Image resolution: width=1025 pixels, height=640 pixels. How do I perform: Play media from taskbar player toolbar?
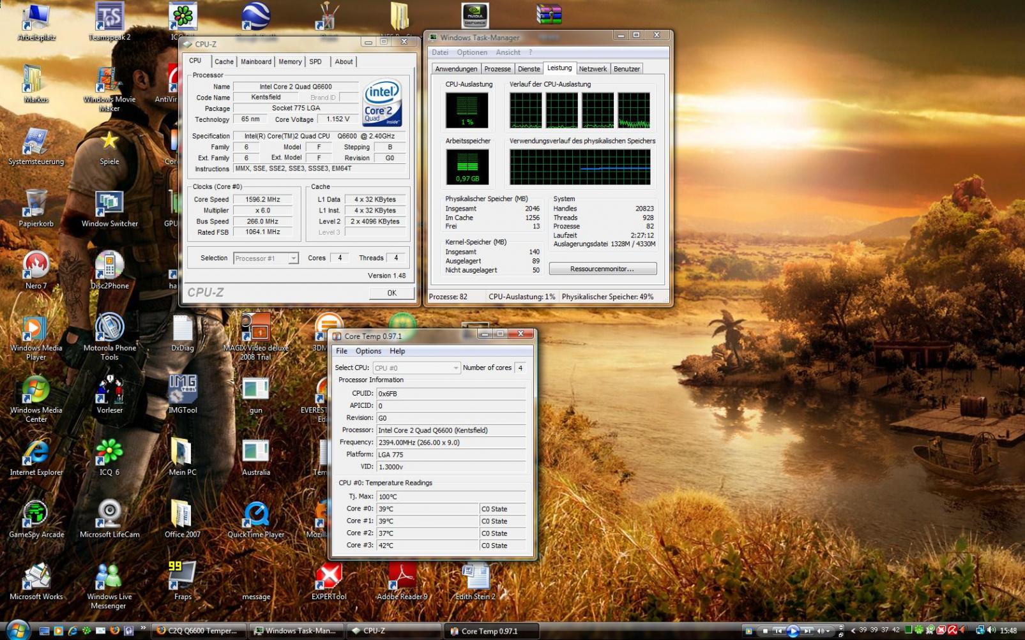point(793,631)
